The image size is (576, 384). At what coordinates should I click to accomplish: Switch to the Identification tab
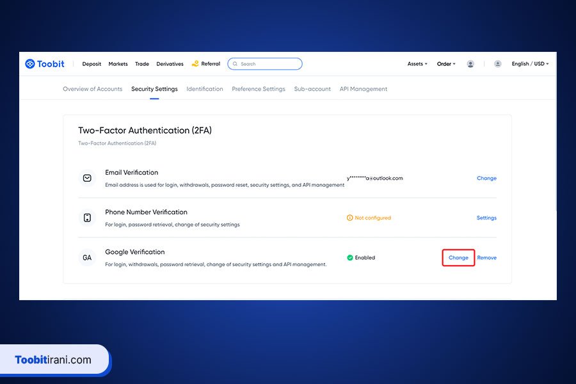pos(205,89)
